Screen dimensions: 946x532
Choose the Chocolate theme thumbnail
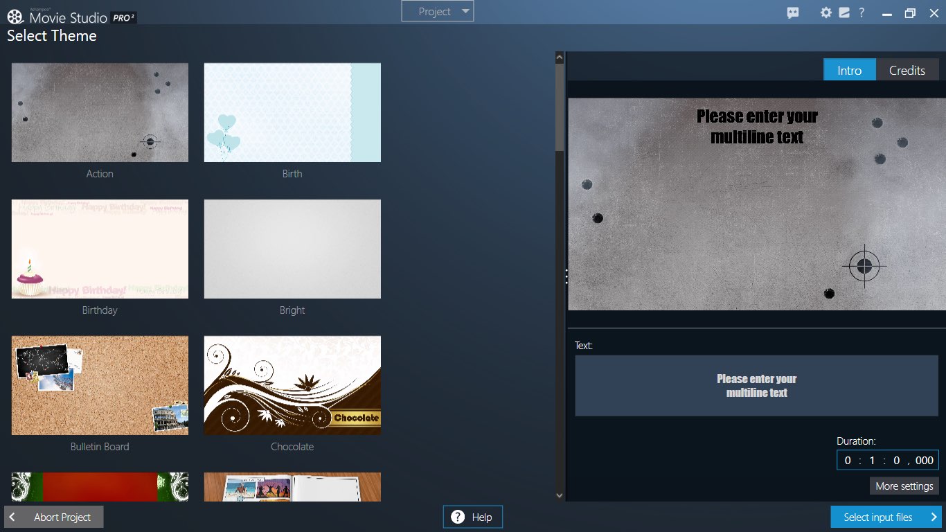pos(292,386)
